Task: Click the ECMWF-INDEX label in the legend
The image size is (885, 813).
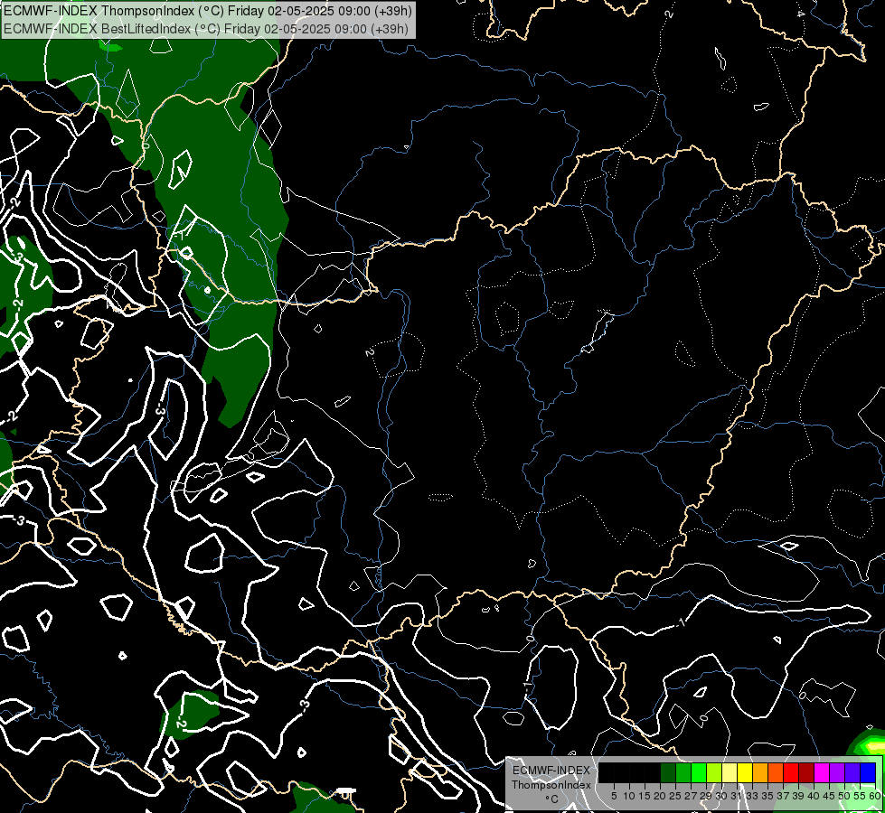Action: (x=551, y=771)
